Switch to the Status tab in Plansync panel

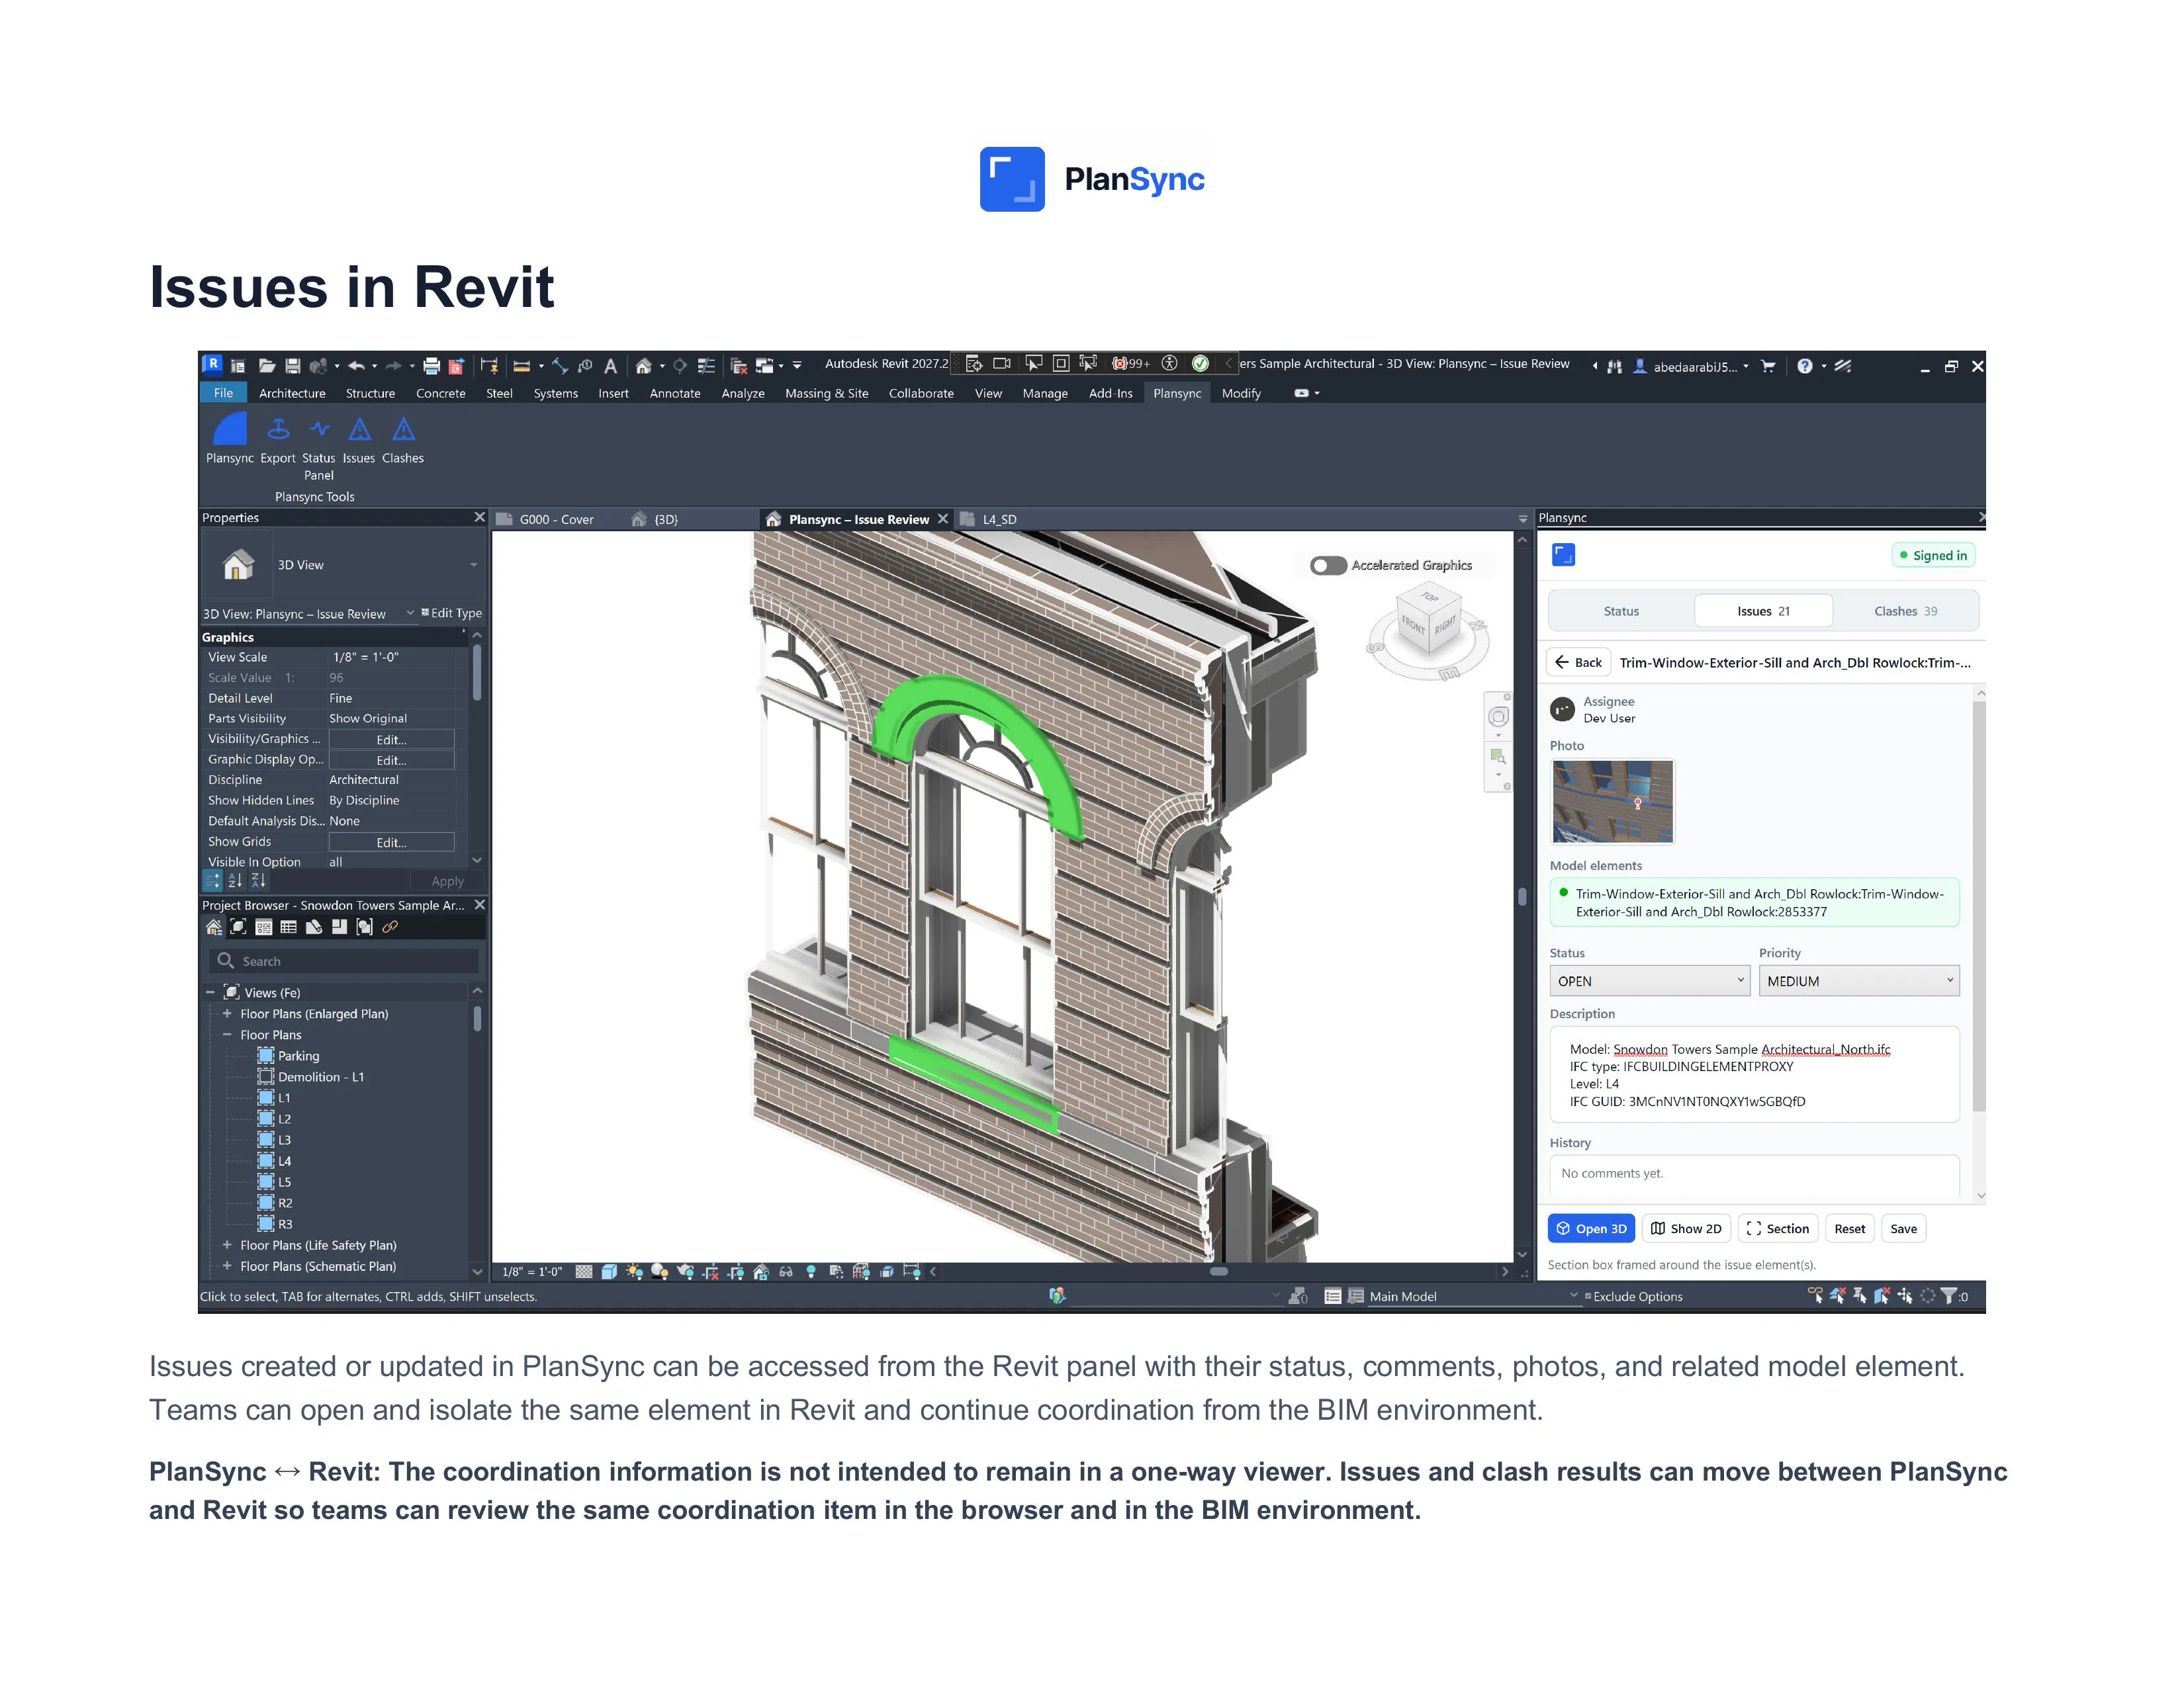[x=1621, y=612]
